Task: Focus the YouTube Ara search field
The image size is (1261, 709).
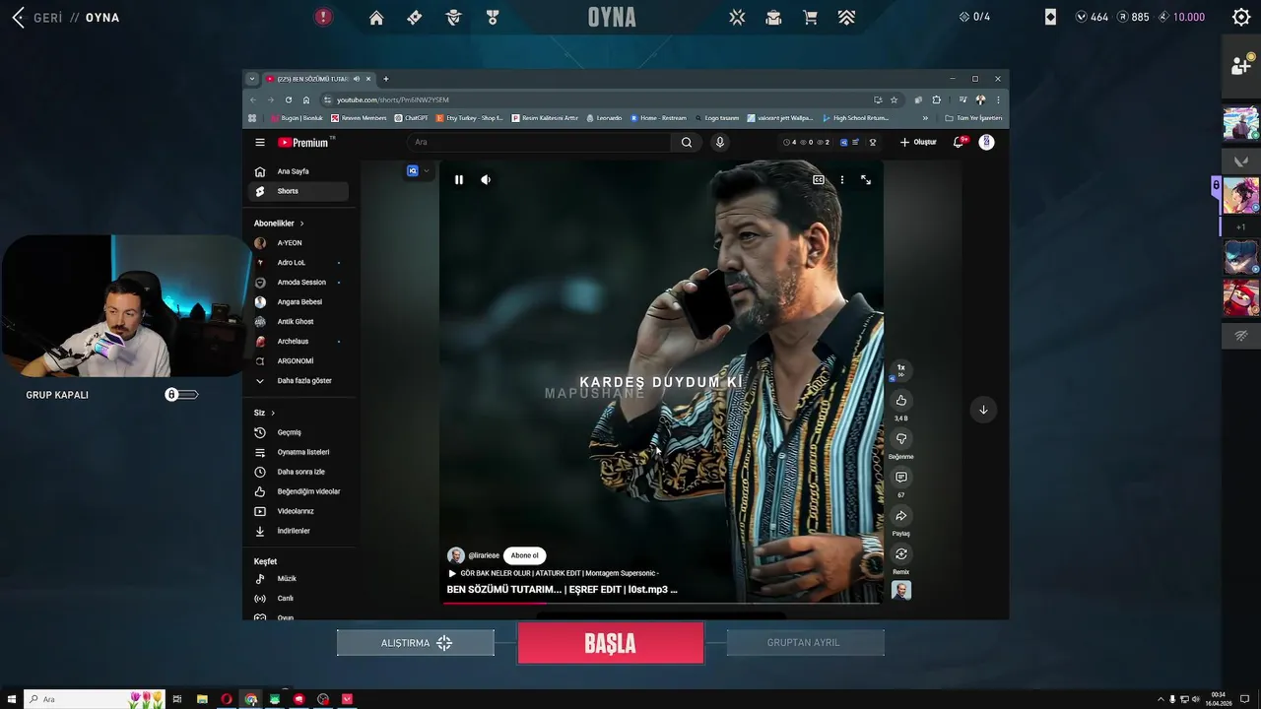Action: click(x=540, y=142)
